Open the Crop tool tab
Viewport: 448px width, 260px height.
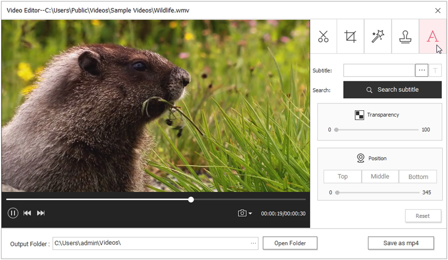click(350, 37)
